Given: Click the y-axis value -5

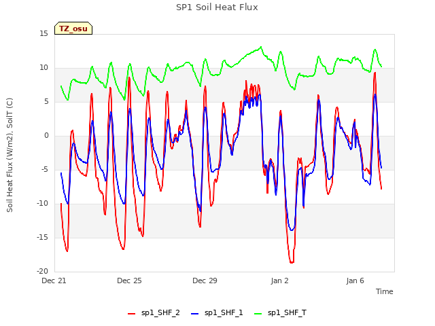Looking at the screenshot, I should coord(45,170).
